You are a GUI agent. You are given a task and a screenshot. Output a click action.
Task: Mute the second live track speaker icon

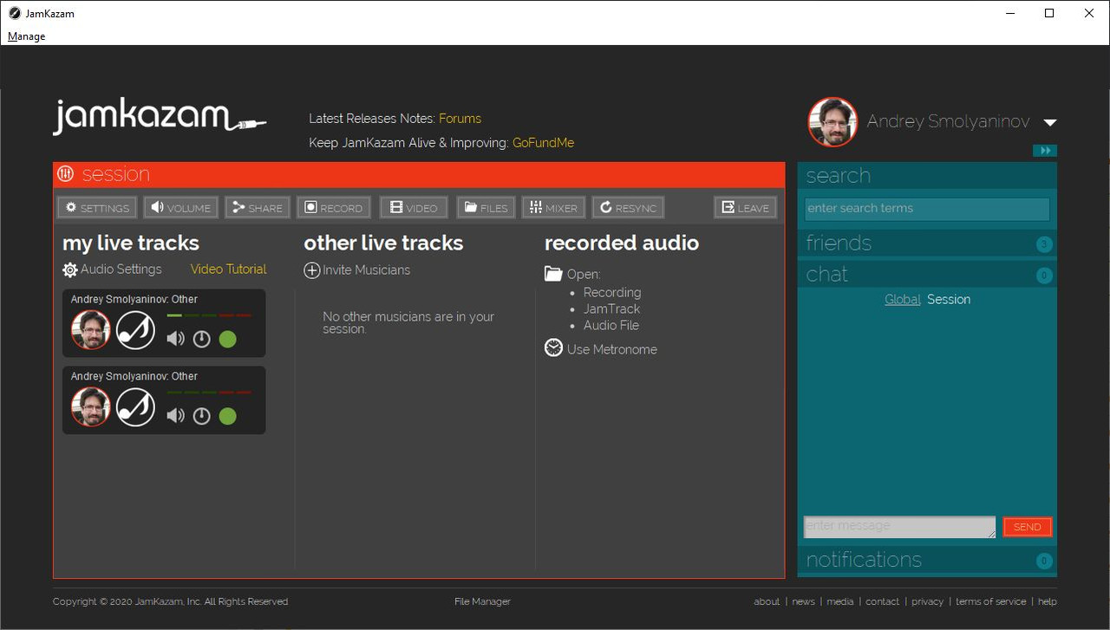[x=176, y=416]
